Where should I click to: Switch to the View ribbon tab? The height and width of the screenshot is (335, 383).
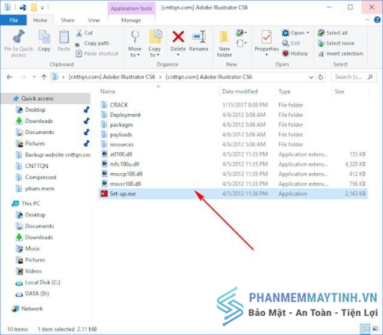point(94,20)
